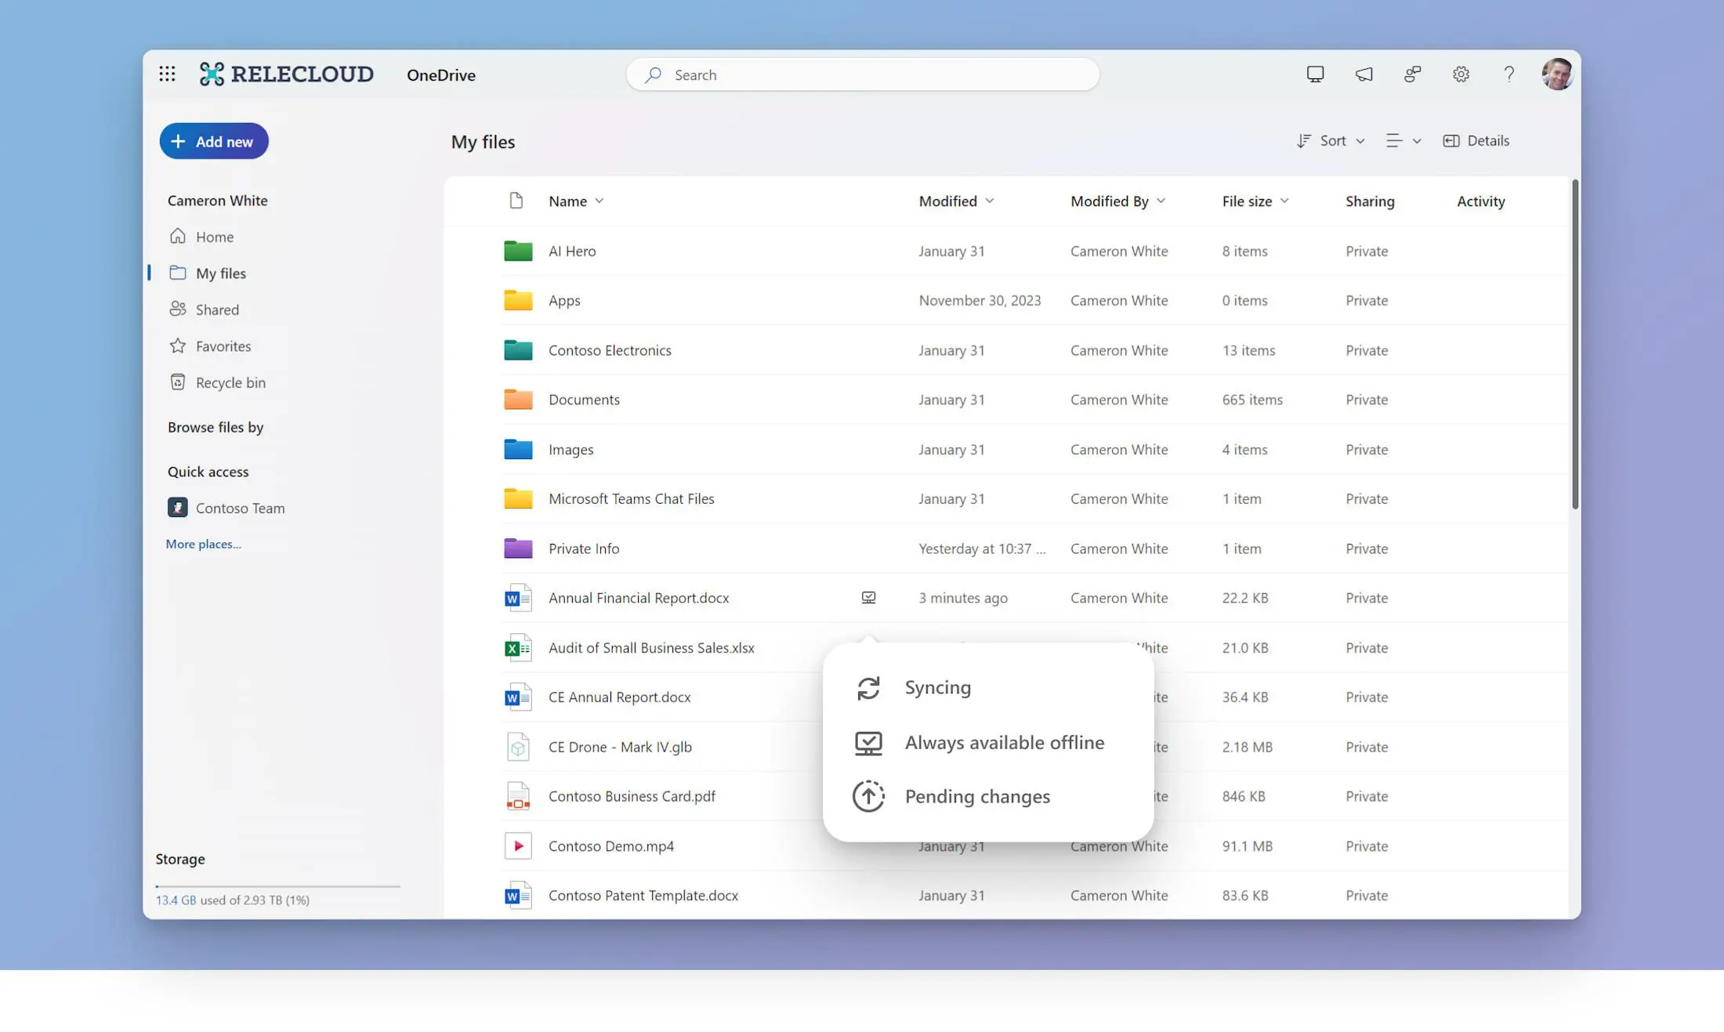The height and width of the screenshot is (1032, 1724).
Task: Open the app launcher grid icon
Action: (x=168, y=74)
